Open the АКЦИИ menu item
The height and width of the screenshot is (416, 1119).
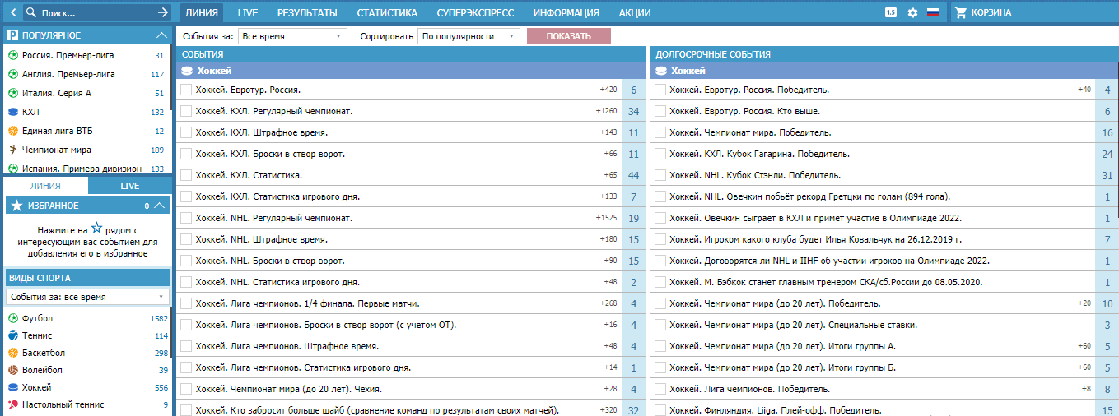634,12
